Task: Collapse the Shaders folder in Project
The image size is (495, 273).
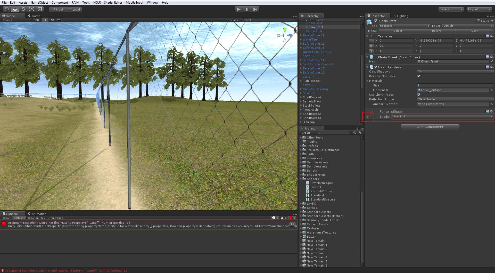Action: pos(301,179)
